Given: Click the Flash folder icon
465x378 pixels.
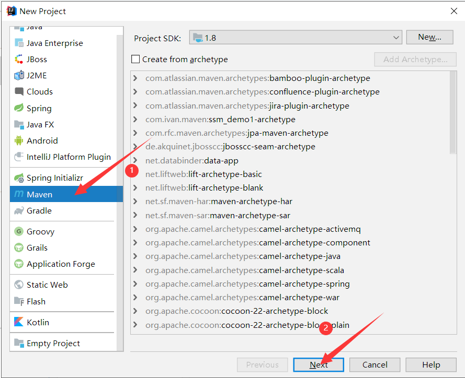Looking at the screenshot, I should pos(19,301).
